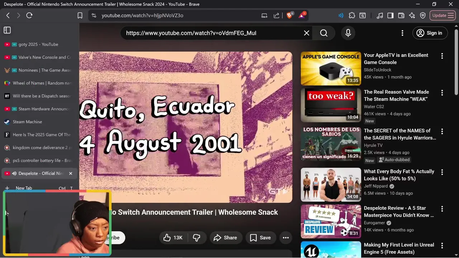This screenshot has height=258, width=459.
Task: Open Jeff Nippard channel link
Action: coord(376,186)
